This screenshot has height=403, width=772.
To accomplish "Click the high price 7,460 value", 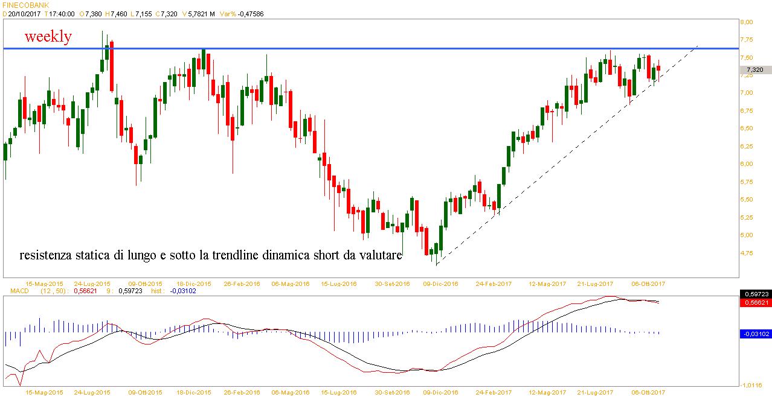I will 119,13.
